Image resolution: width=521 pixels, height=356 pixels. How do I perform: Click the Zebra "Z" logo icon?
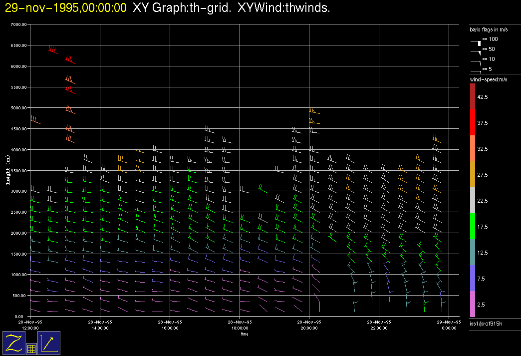pyautogui.click(x=13, y=343)
